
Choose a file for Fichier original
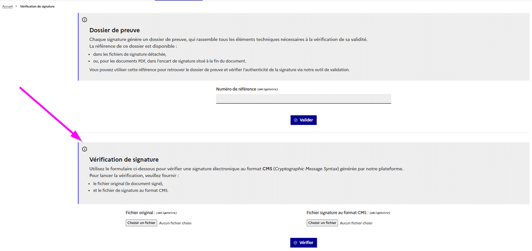(141, 223)
